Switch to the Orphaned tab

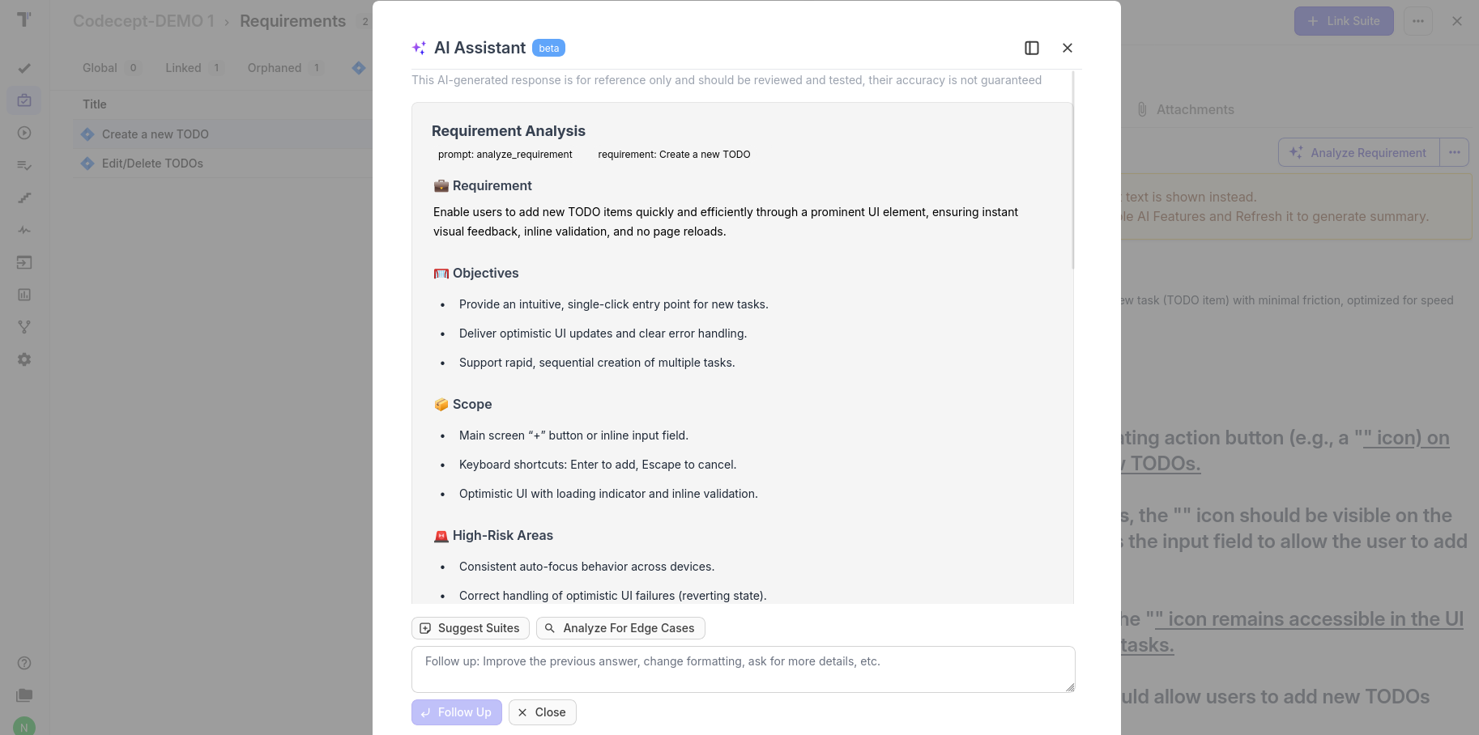[275, 68]
